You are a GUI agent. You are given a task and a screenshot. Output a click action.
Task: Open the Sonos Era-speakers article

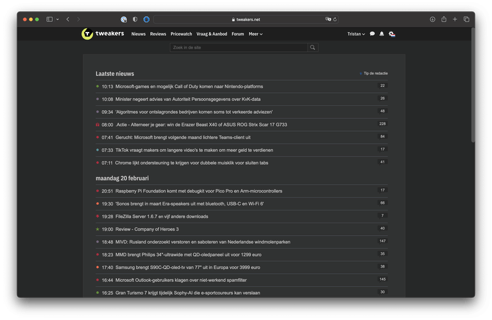pyautogui.click(x=189, y=204)
